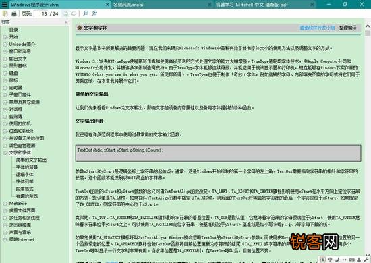This screenshot has height=263, width=371.
Task: Expand the 键盘 tree node
Action: [x=5, y=73]
